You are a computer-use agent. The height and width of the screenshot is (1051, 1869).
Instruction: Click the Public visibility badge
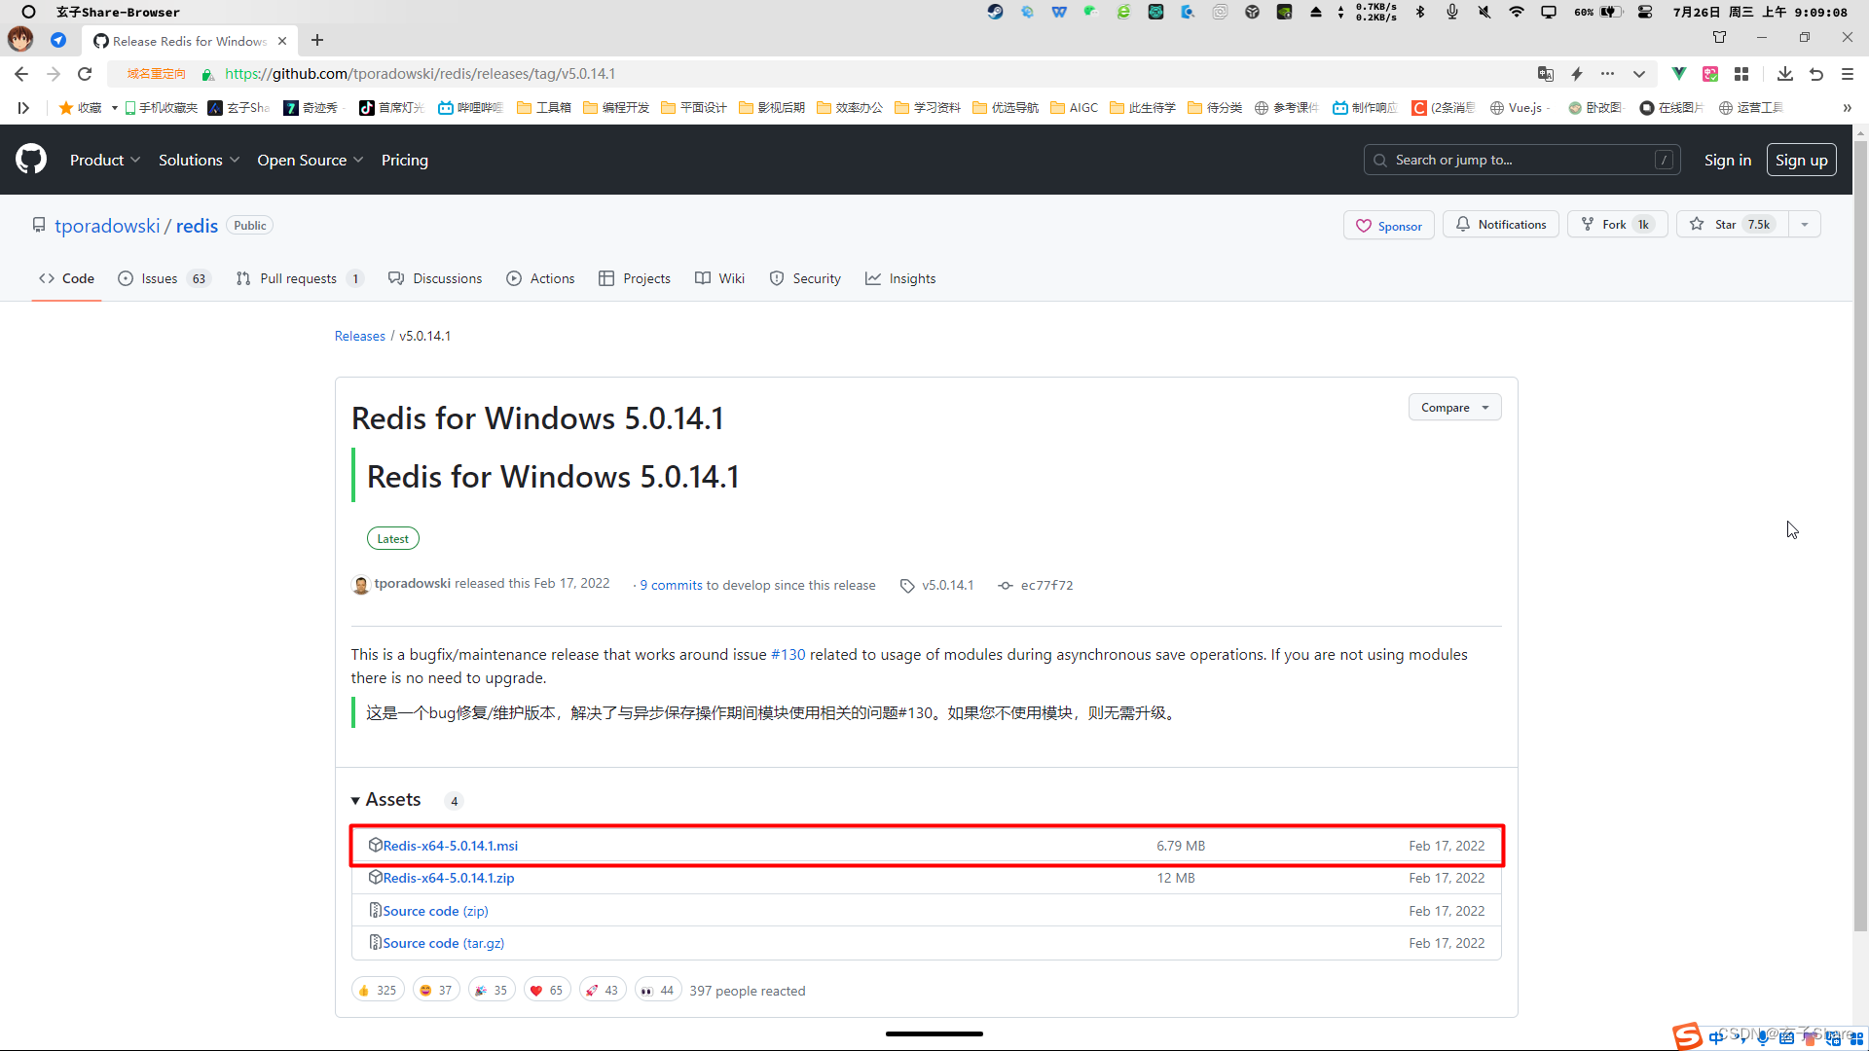[x=249, y=225]
